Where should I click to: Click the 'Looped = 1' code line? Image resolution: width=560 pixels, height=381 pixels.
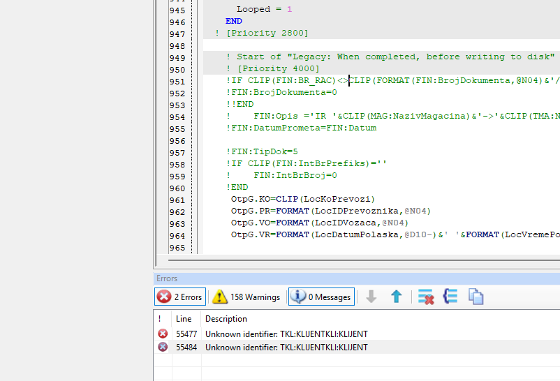click(265, 10)
